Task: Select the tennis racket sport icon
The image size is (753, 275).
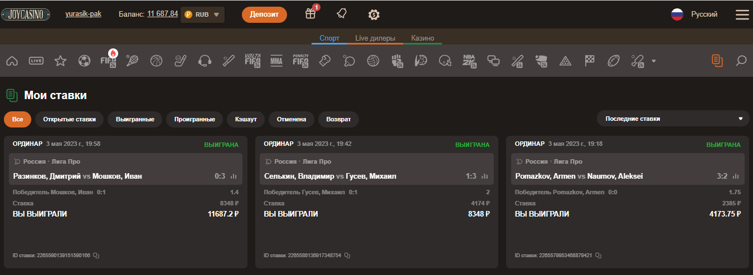Action: (132, 61)
